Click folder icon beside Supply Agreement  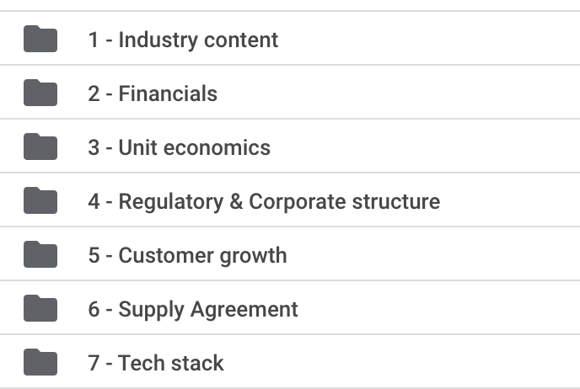click(x=40, y=308)
